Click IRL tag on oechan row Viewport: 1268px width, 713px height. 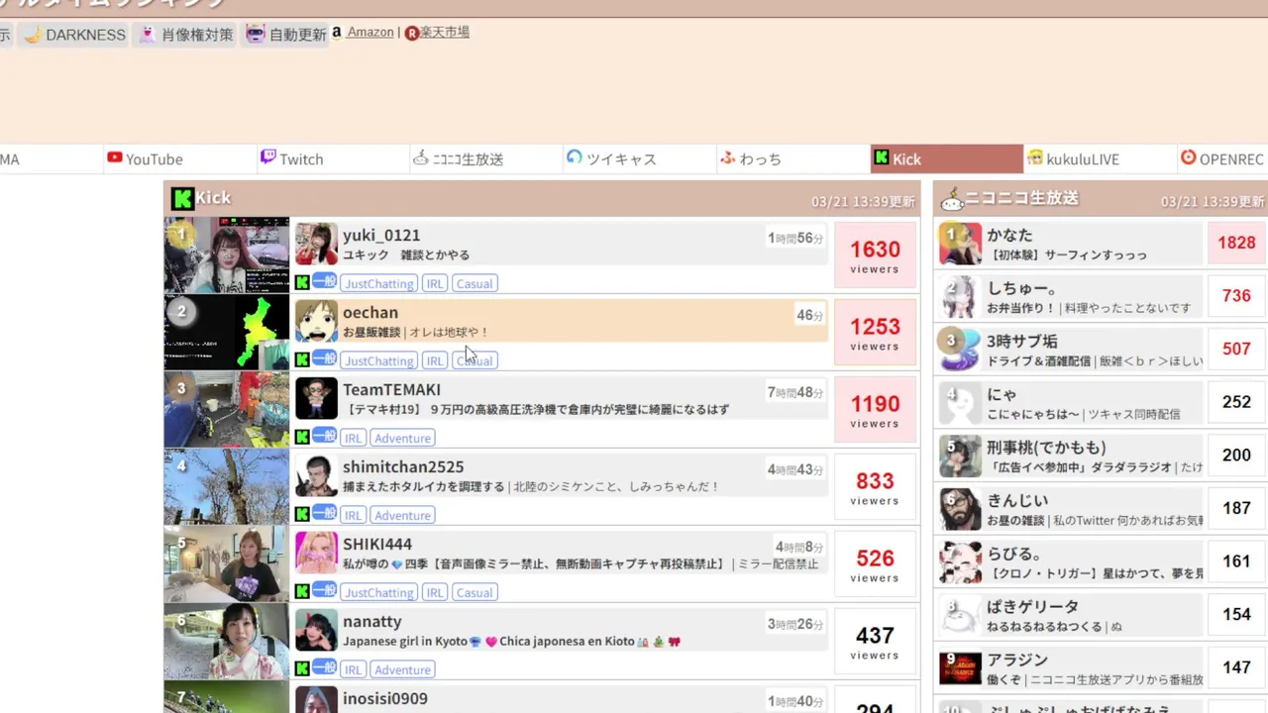[435, 360]
